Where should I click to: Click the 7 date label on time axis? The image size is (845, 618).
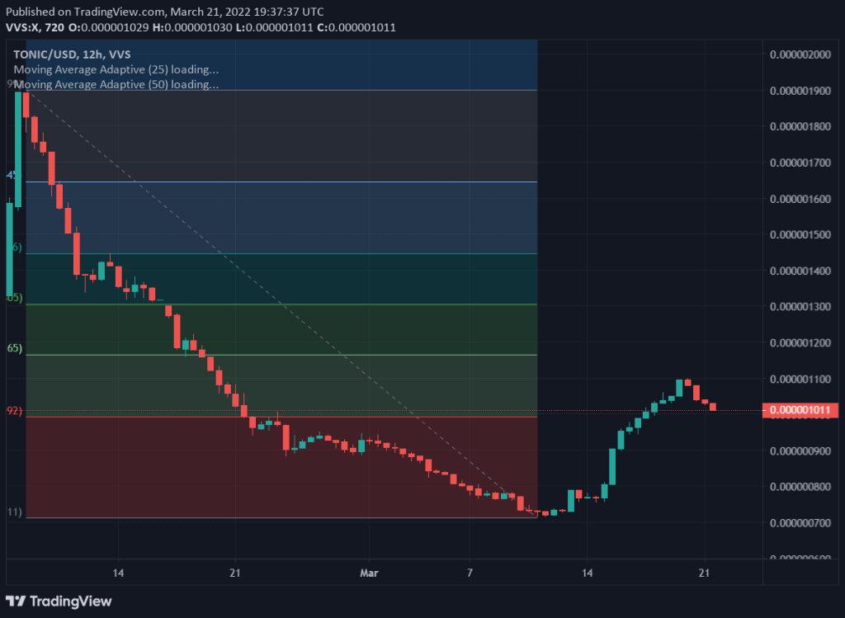470,573
